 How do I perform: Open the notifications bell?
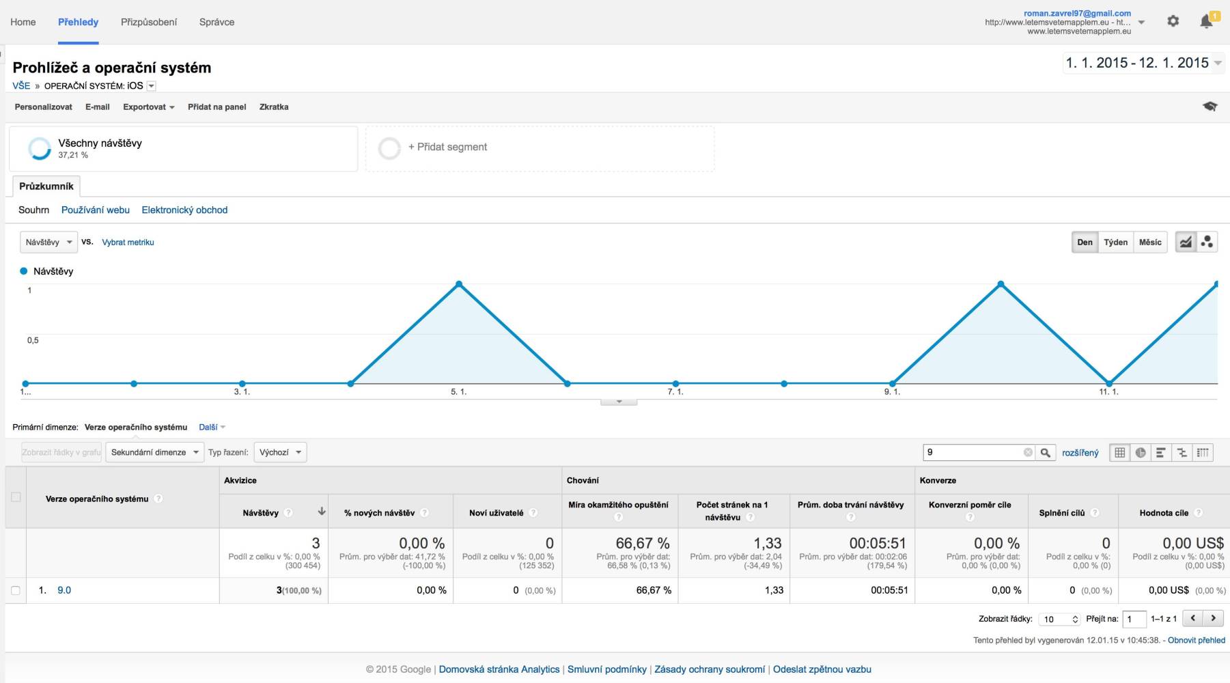[x=1206, y=22]
